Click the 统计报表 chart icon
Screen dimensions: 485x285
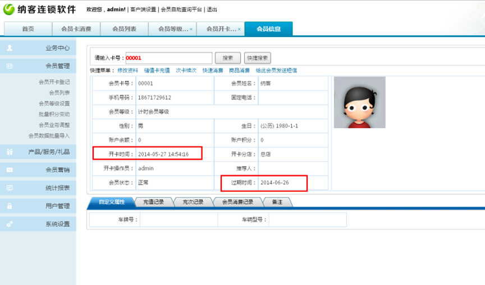[10, 188]
